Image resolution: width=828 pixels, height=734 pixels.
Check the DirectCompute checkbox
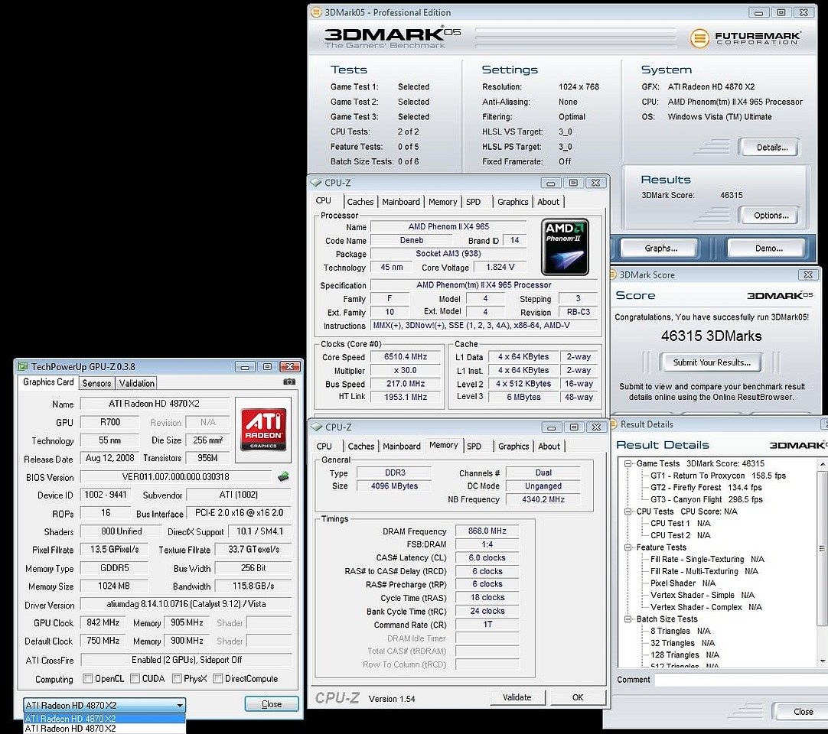pyautogui.click(x=218, y=679)
